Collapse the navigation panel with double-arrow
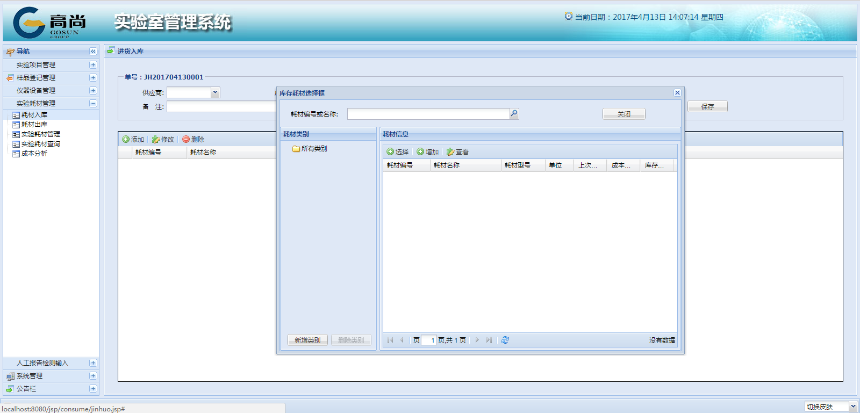The image size is (860, 413). click(93, 52)
